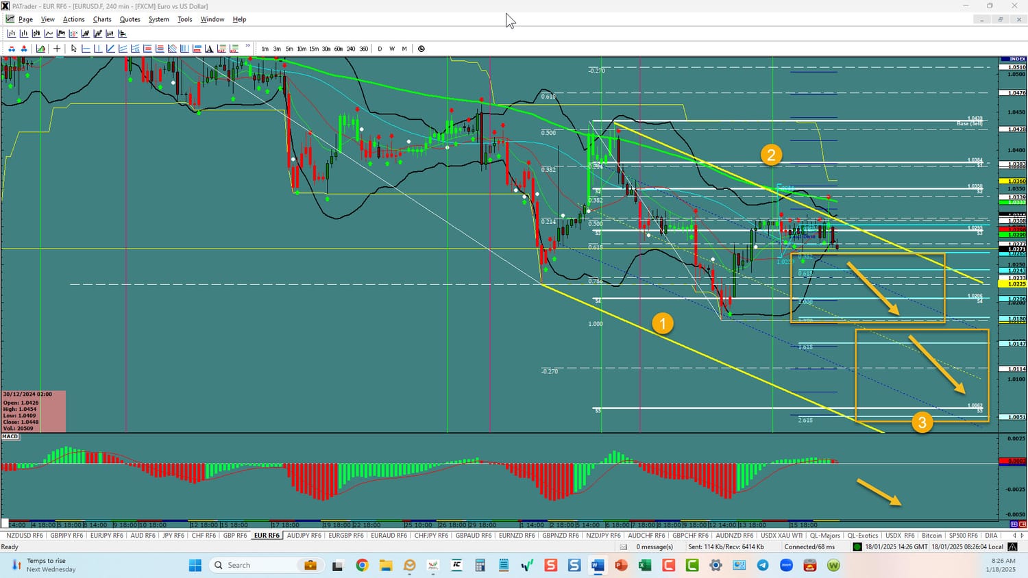Open the Help menu
This screenshot has height=578, width=1028.
[239, 19]
